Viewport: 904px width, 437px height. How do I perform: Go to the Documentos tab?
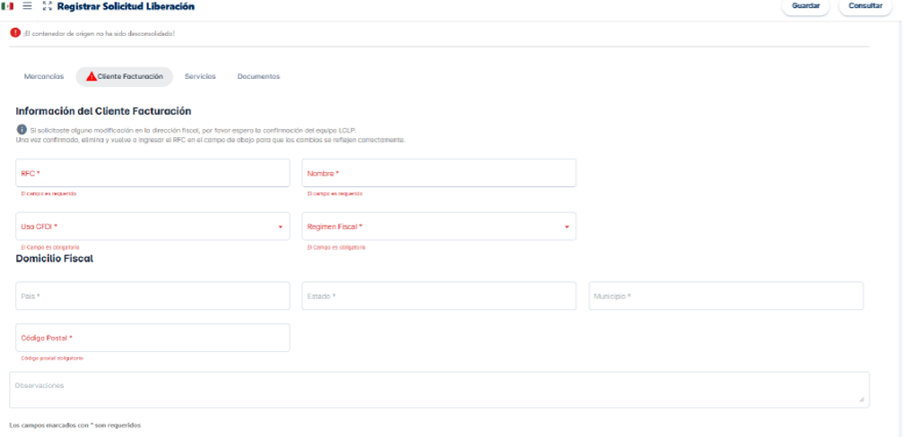click(x=258, y=77)
